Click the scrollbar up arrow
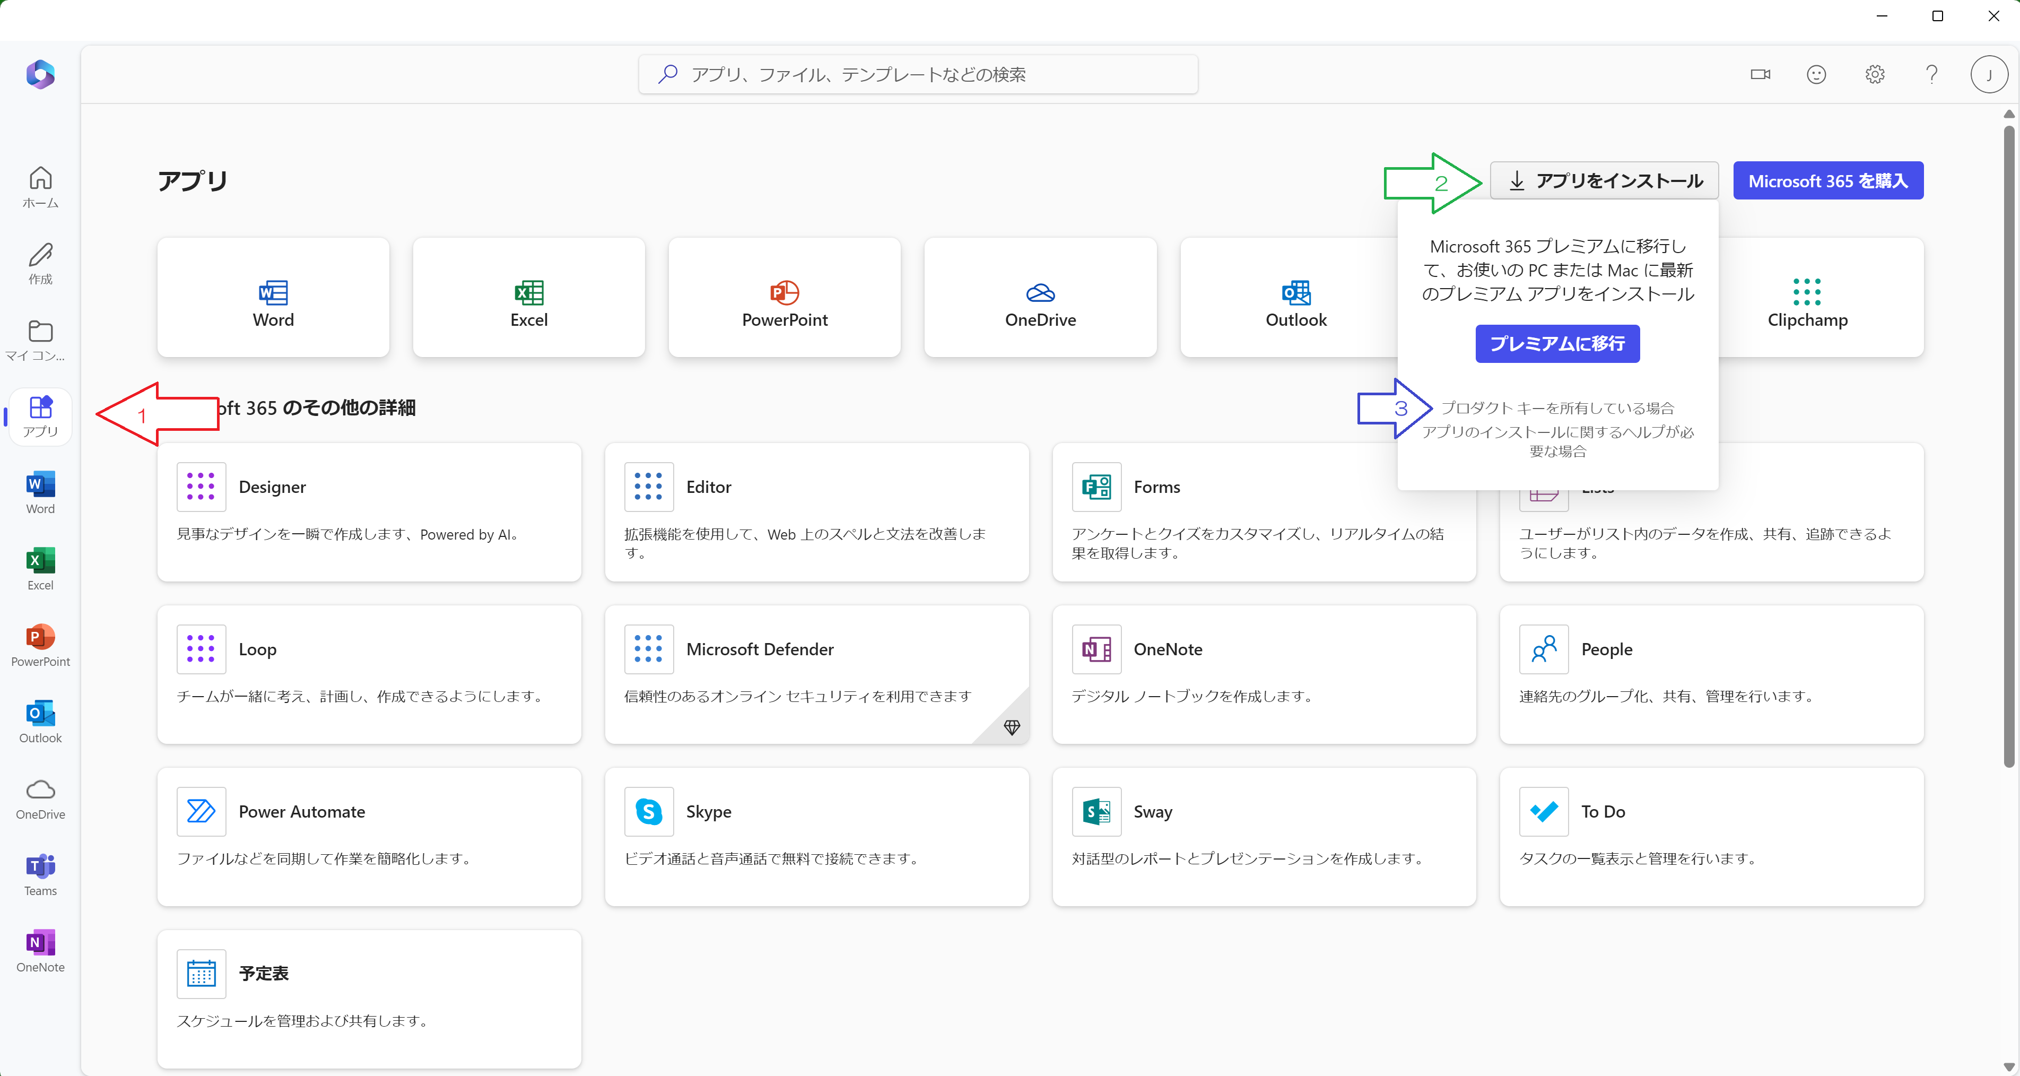 [2008, 115]
